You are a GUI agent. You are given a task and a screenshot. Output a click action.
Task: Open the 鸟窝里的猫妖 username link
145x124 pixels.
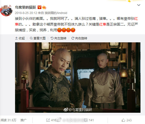25,7
